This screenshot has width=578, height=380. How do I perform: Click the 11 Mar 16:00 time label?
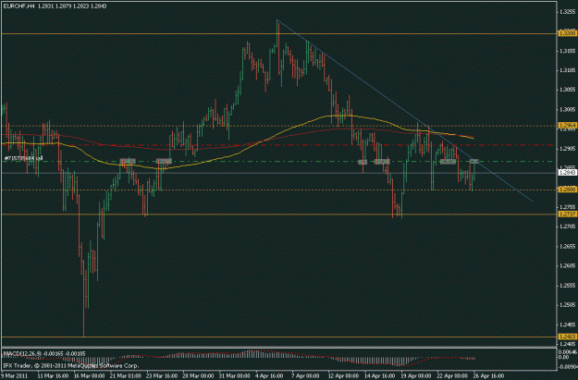click(x=53, y=376)
